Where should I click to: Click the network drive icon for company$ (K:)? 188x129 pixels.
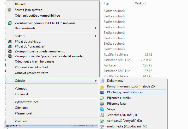[102, 121]
